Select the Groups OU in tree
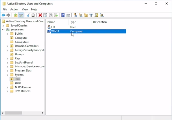 coord(19,54)
